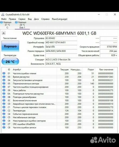Click the Наихудш... column header
Viewport: 119px width, 147px height.
pos(76,70)
